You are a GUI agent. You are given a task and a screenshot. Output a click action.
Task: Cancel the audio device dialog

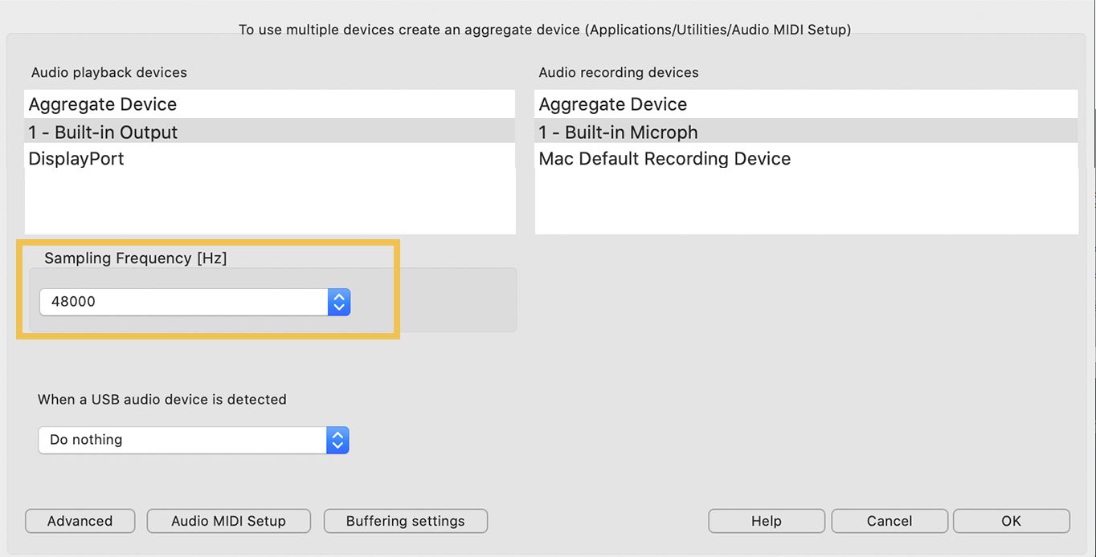click(x=889, y=521)
